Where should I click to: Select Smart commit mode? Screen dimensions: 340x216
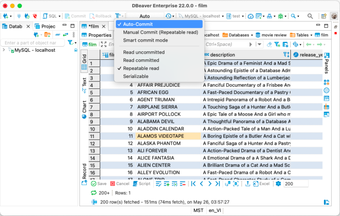tap(145, 40)
